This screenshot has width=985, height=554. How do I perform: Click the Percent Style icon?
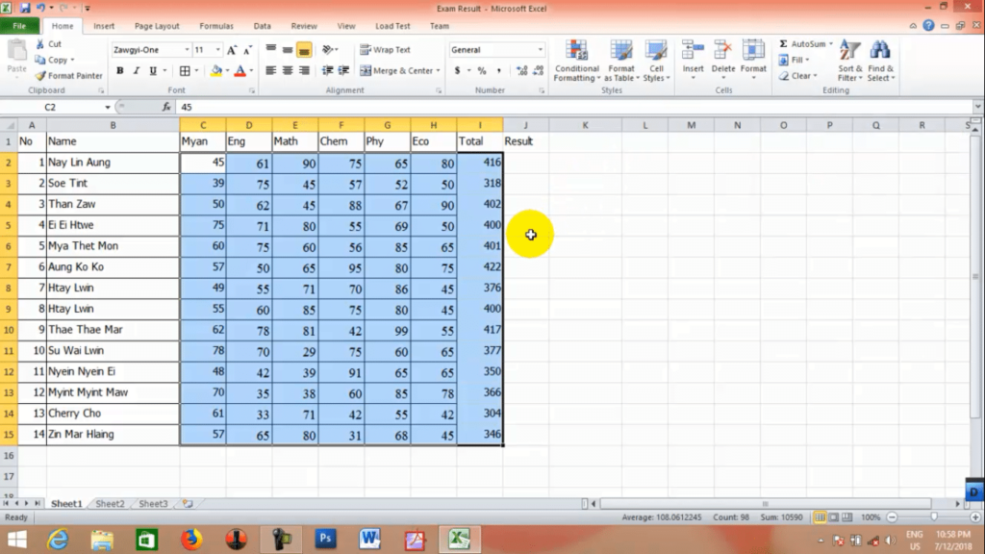tap(482, 71)
